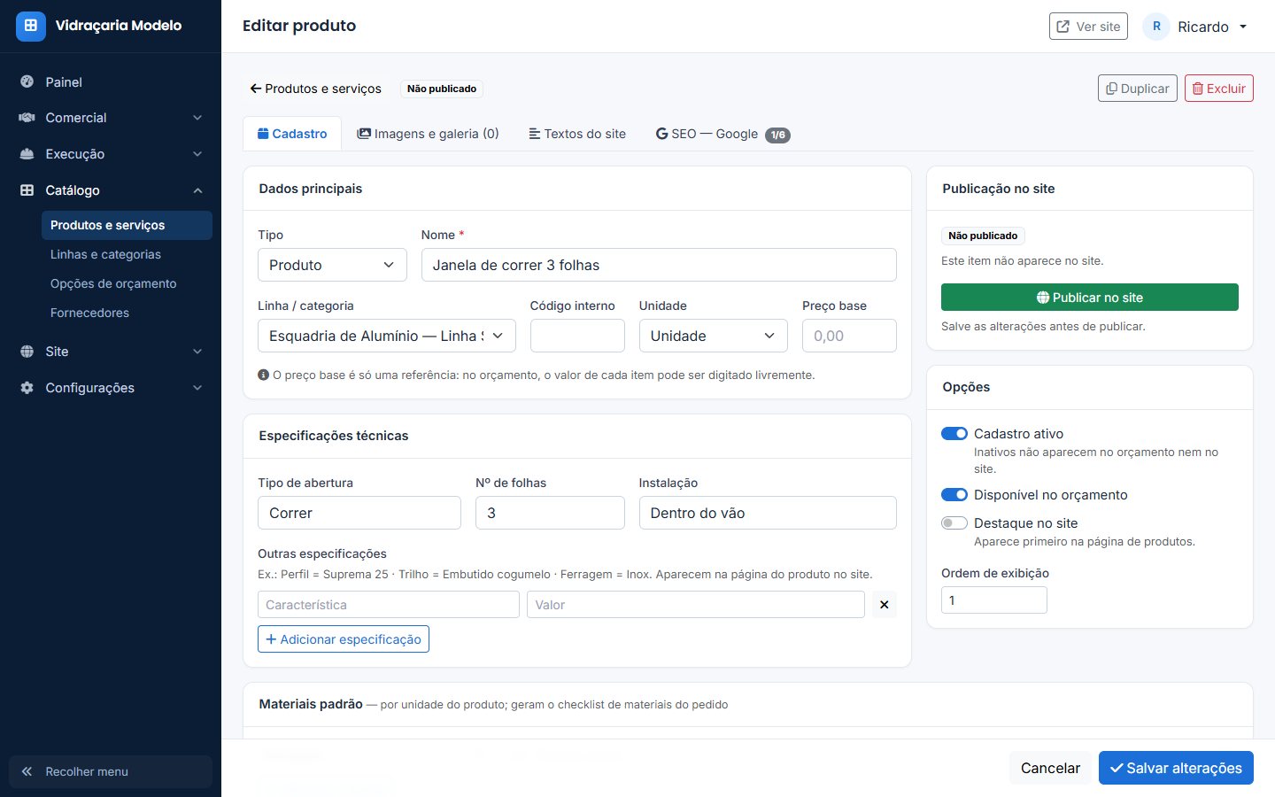Open the Unidade dropdown
Screen dimensions: 1275x797
pyautogui.click(x=713, y=336)
